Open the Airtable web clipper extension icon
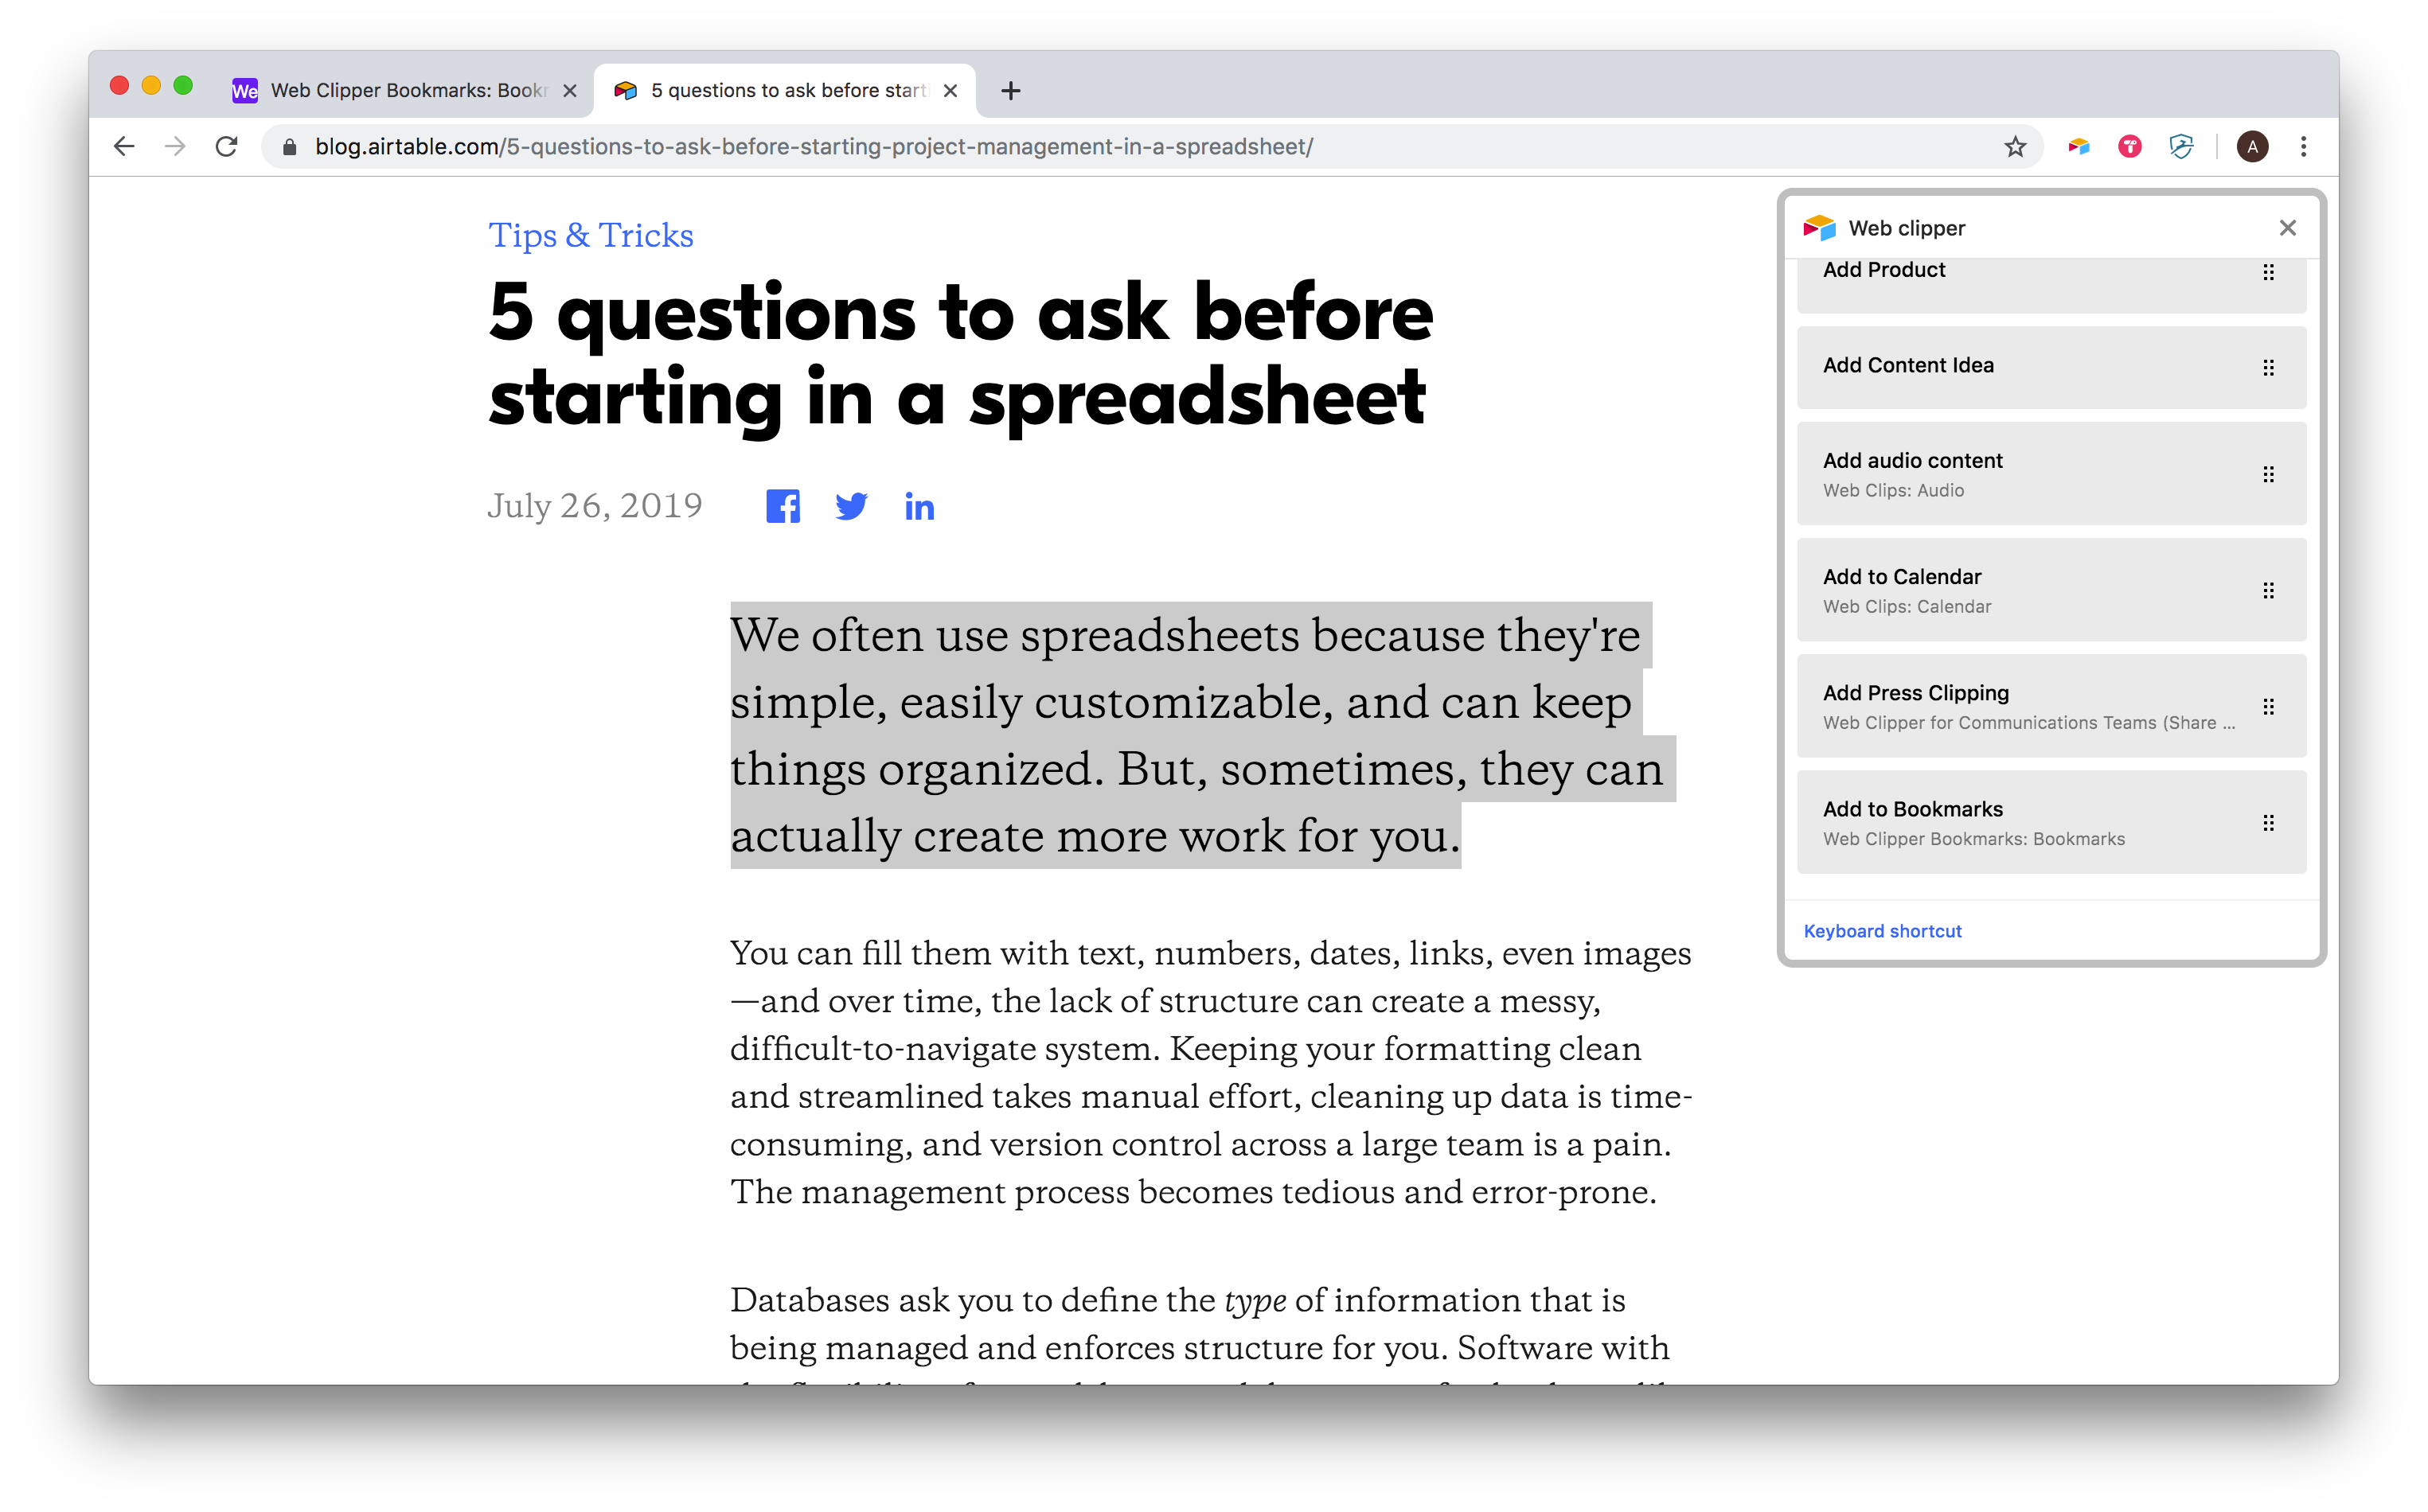The width and height of the screenshot is (2428, 1512). 2079,147
